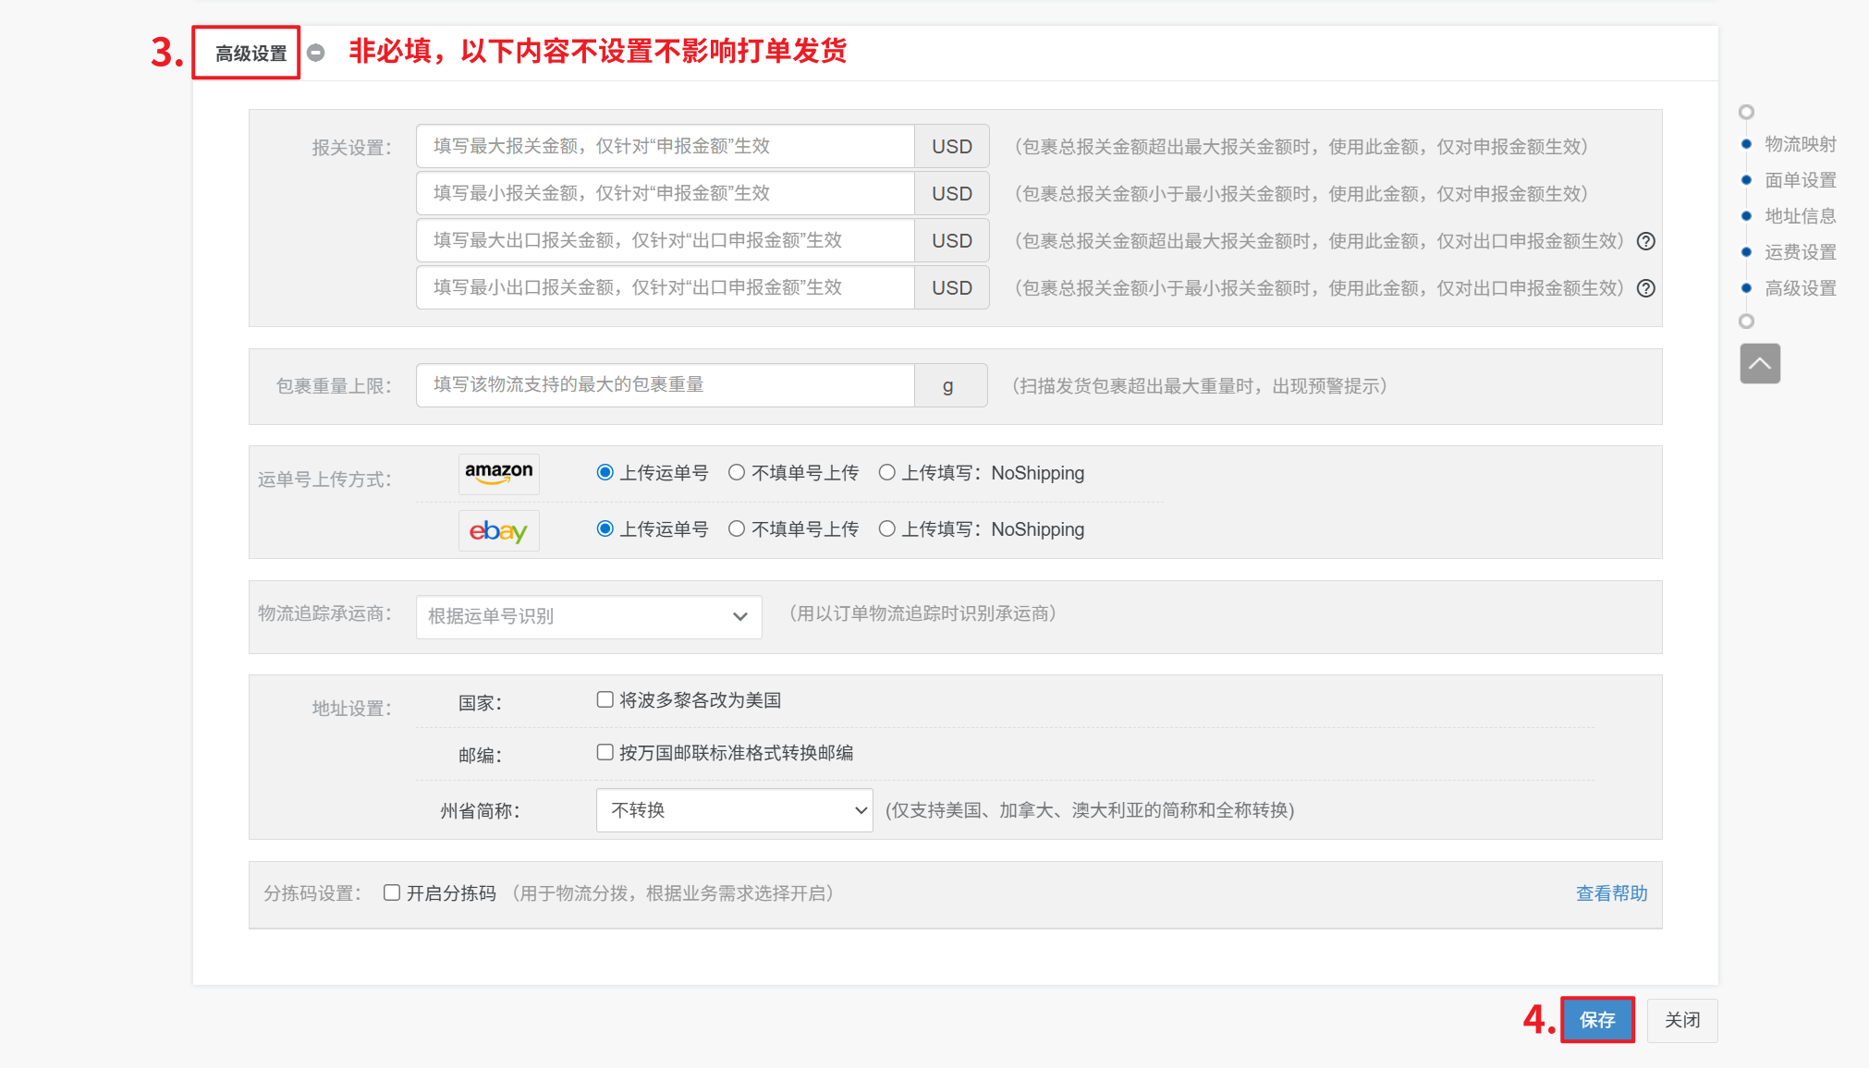
Task: Click the help icon beside the min export declaration note
Action: 1645,288
